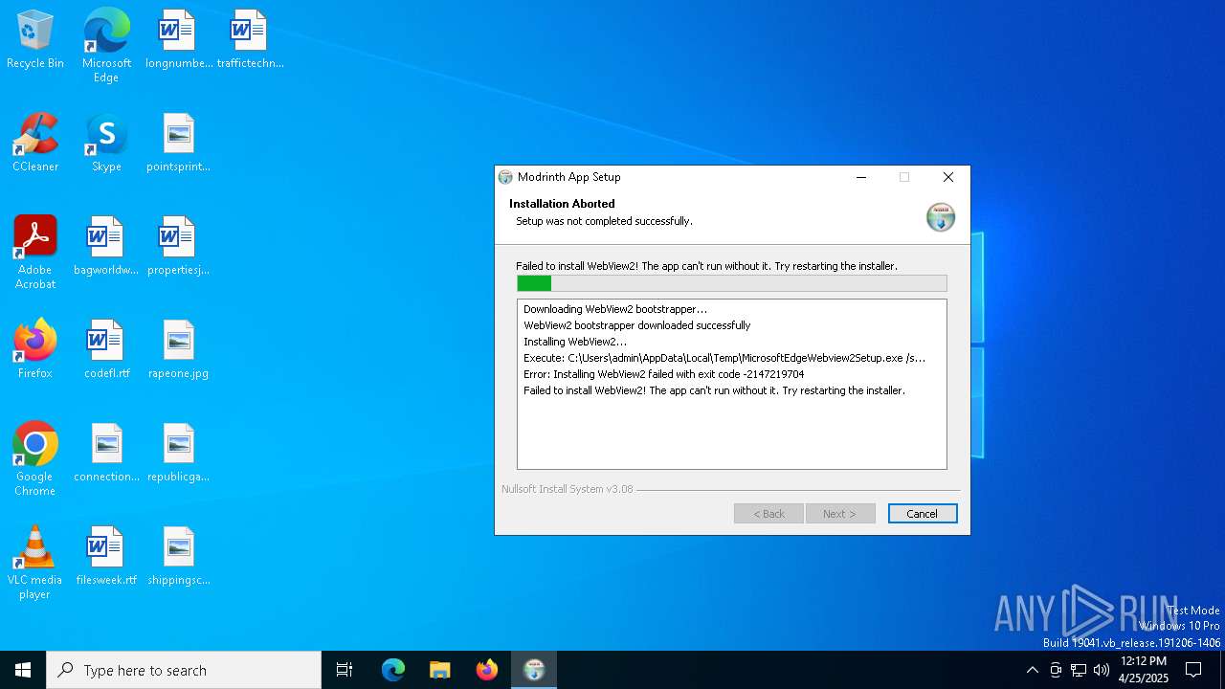Select the republicga... image file icon
The height and width of the screenshot is (689, 1225).
tap(178, 454)
